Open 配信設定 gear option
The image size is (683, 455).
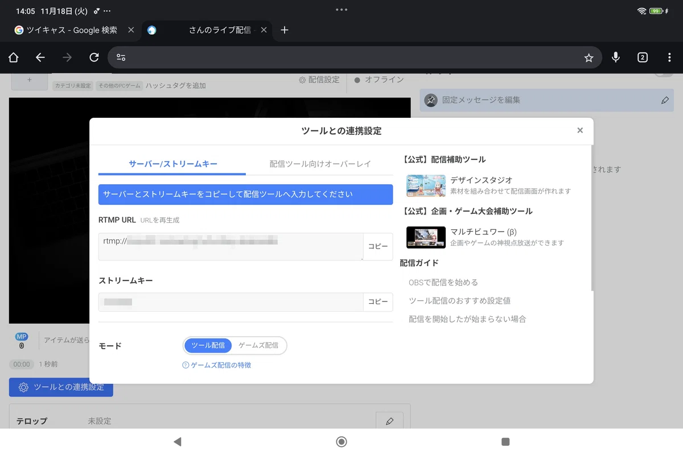pos(319,80)
